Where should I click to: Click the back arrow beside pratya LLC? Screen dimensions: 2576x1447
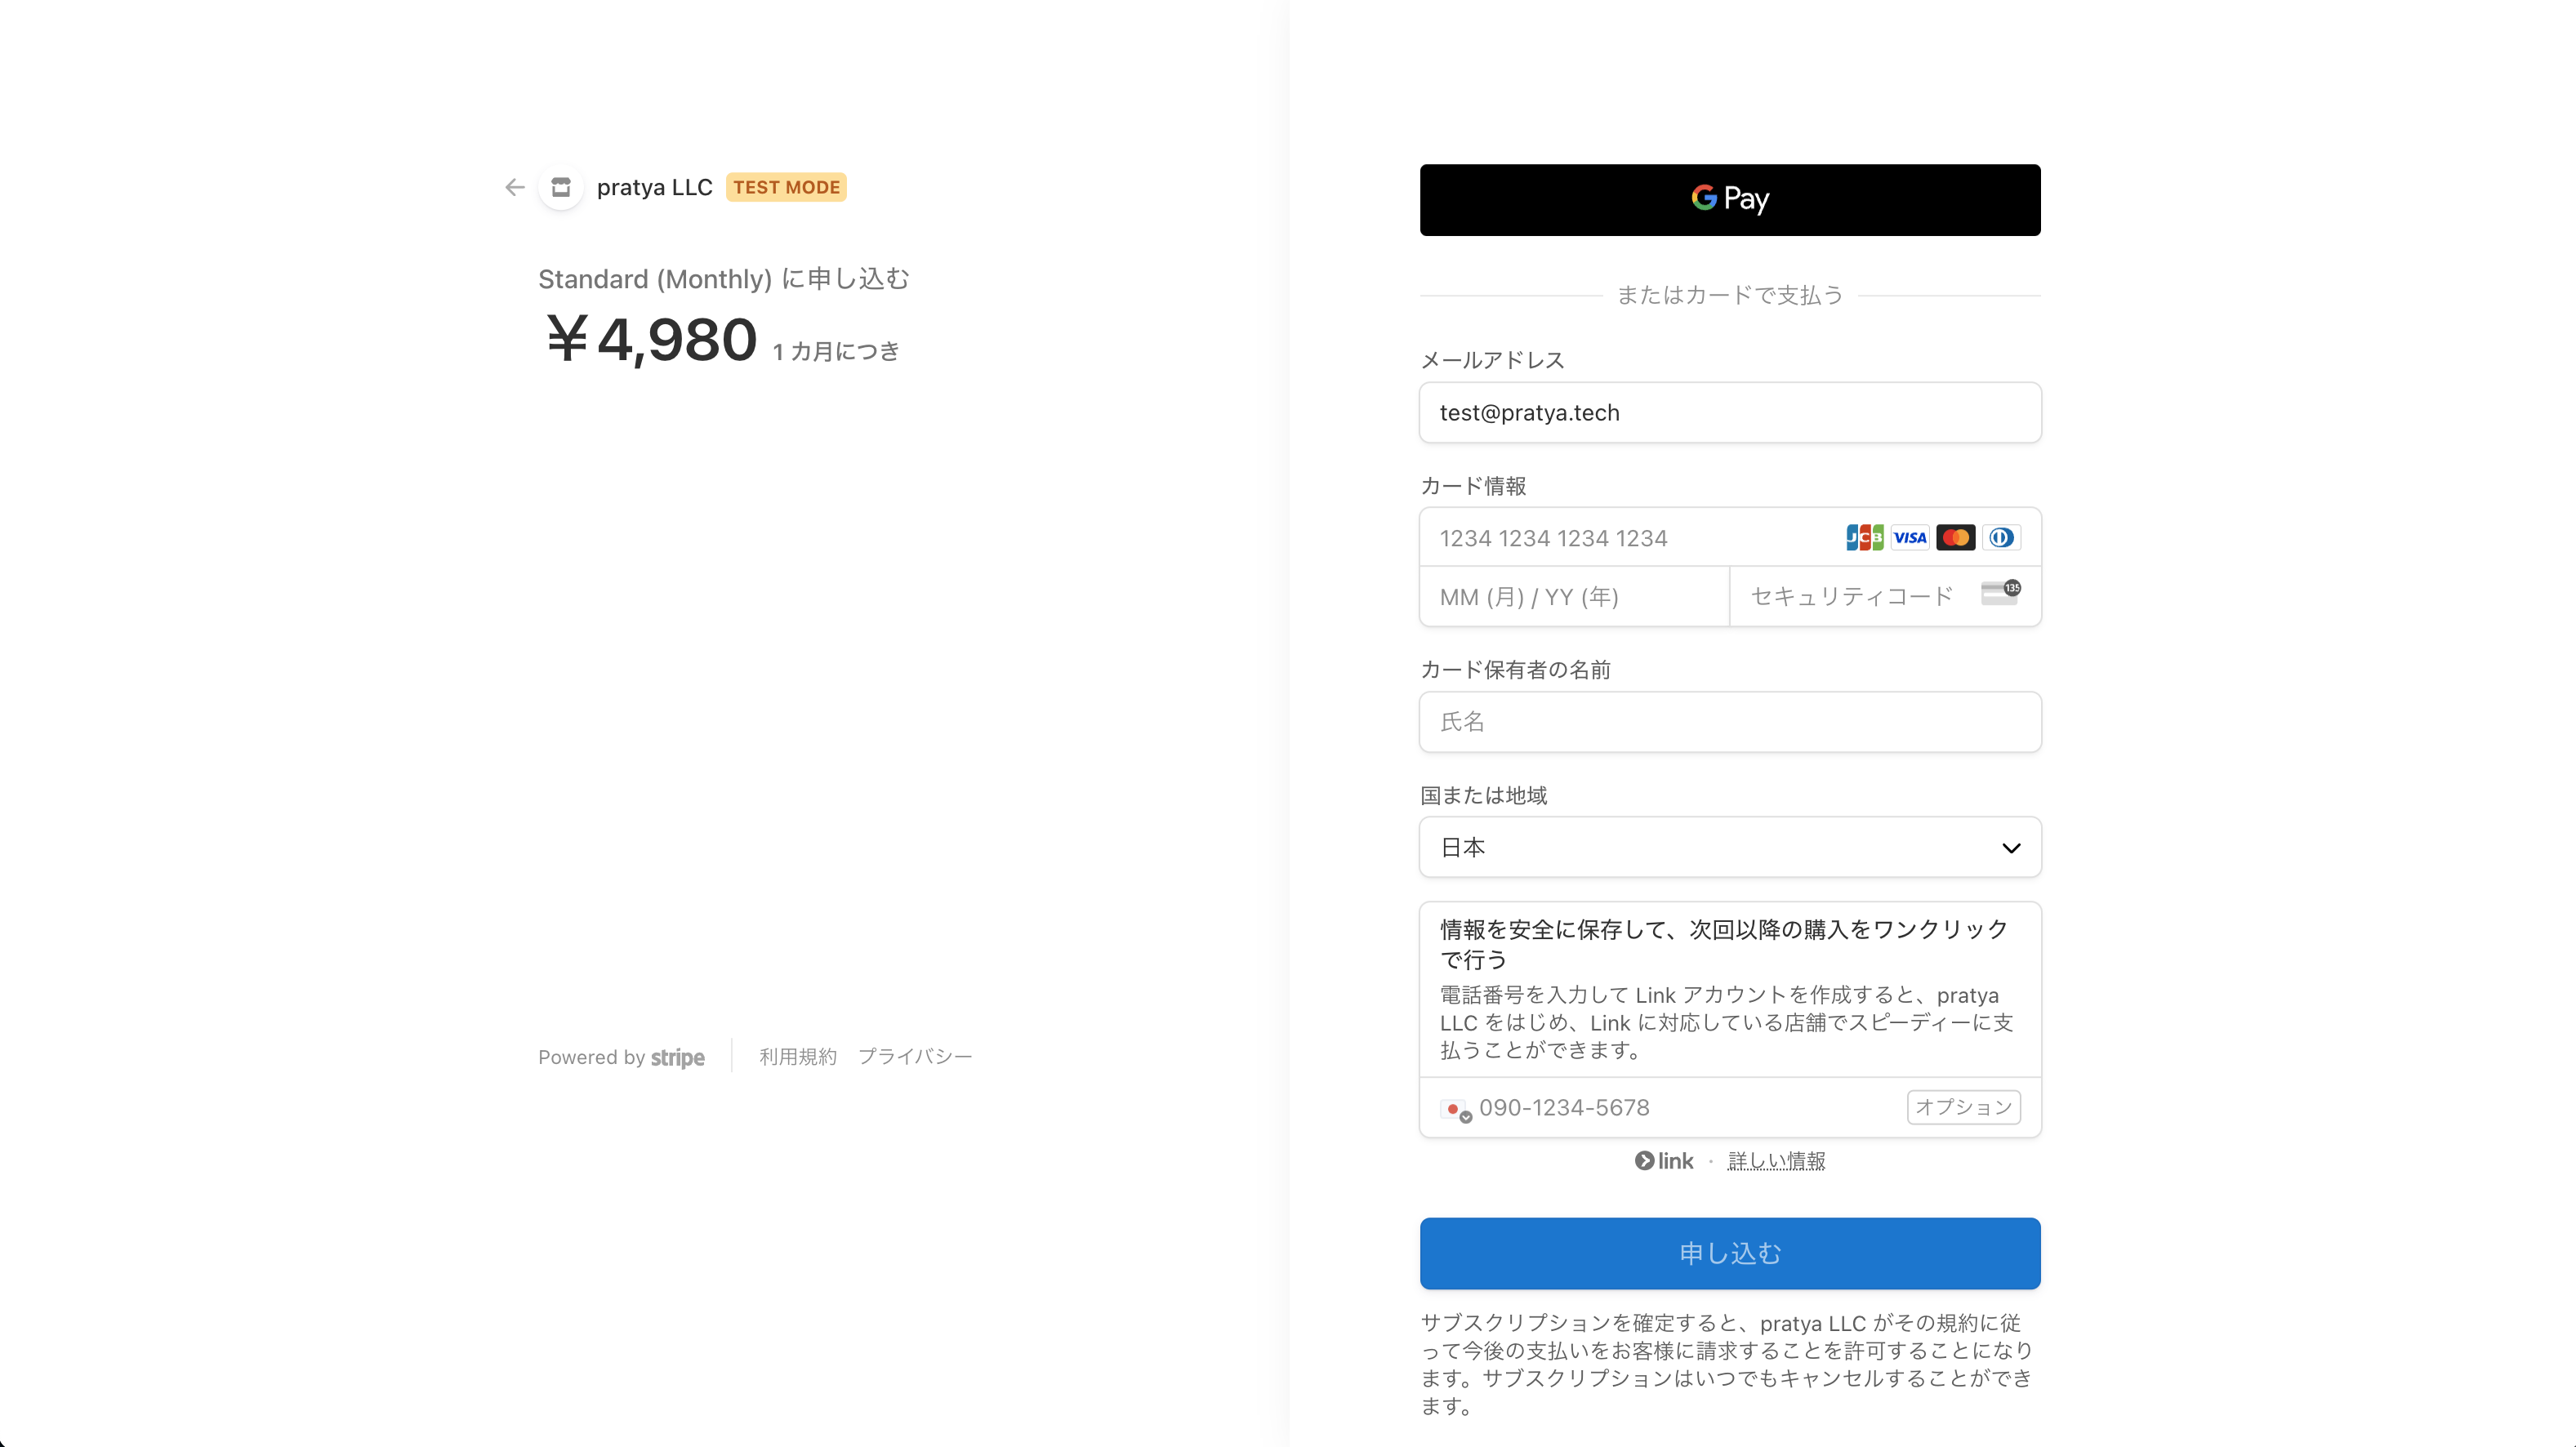(514, 187)
